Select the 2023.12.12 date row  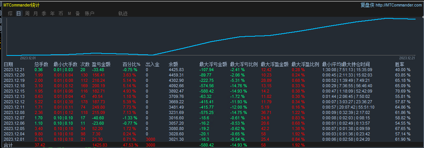[x=14, y=102]
